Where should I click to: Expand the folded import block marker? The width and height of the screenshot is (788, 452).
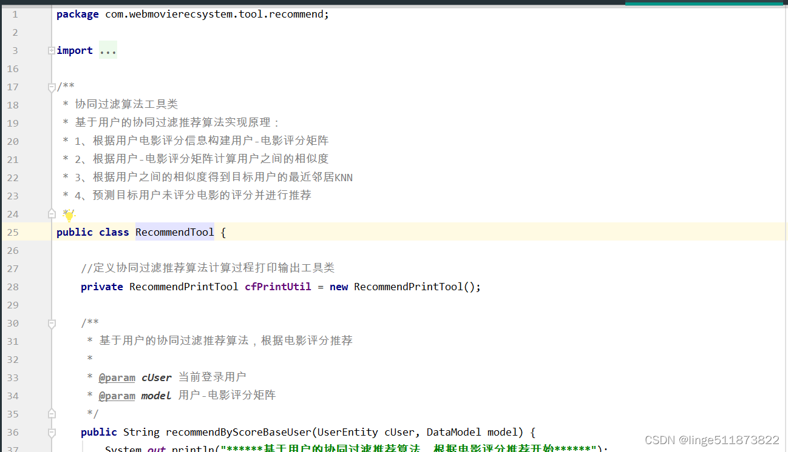point(52,51)
